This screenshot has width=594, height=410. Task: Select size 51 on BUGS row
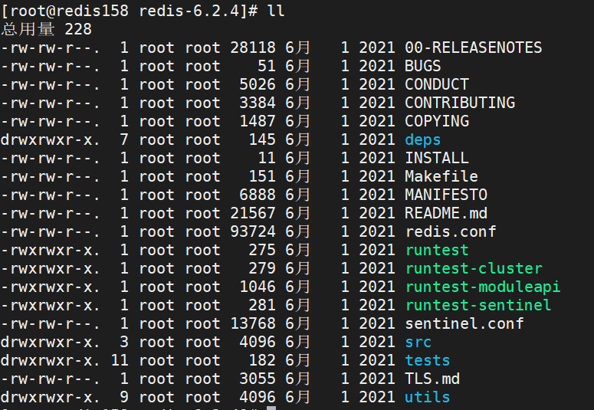(267, 66)
